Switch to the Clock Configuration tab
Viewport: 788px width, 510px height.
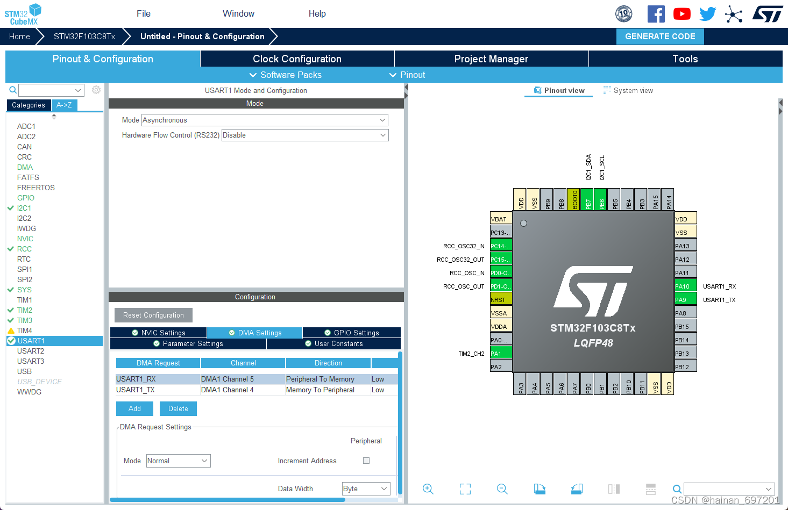(x=297, y=59)
